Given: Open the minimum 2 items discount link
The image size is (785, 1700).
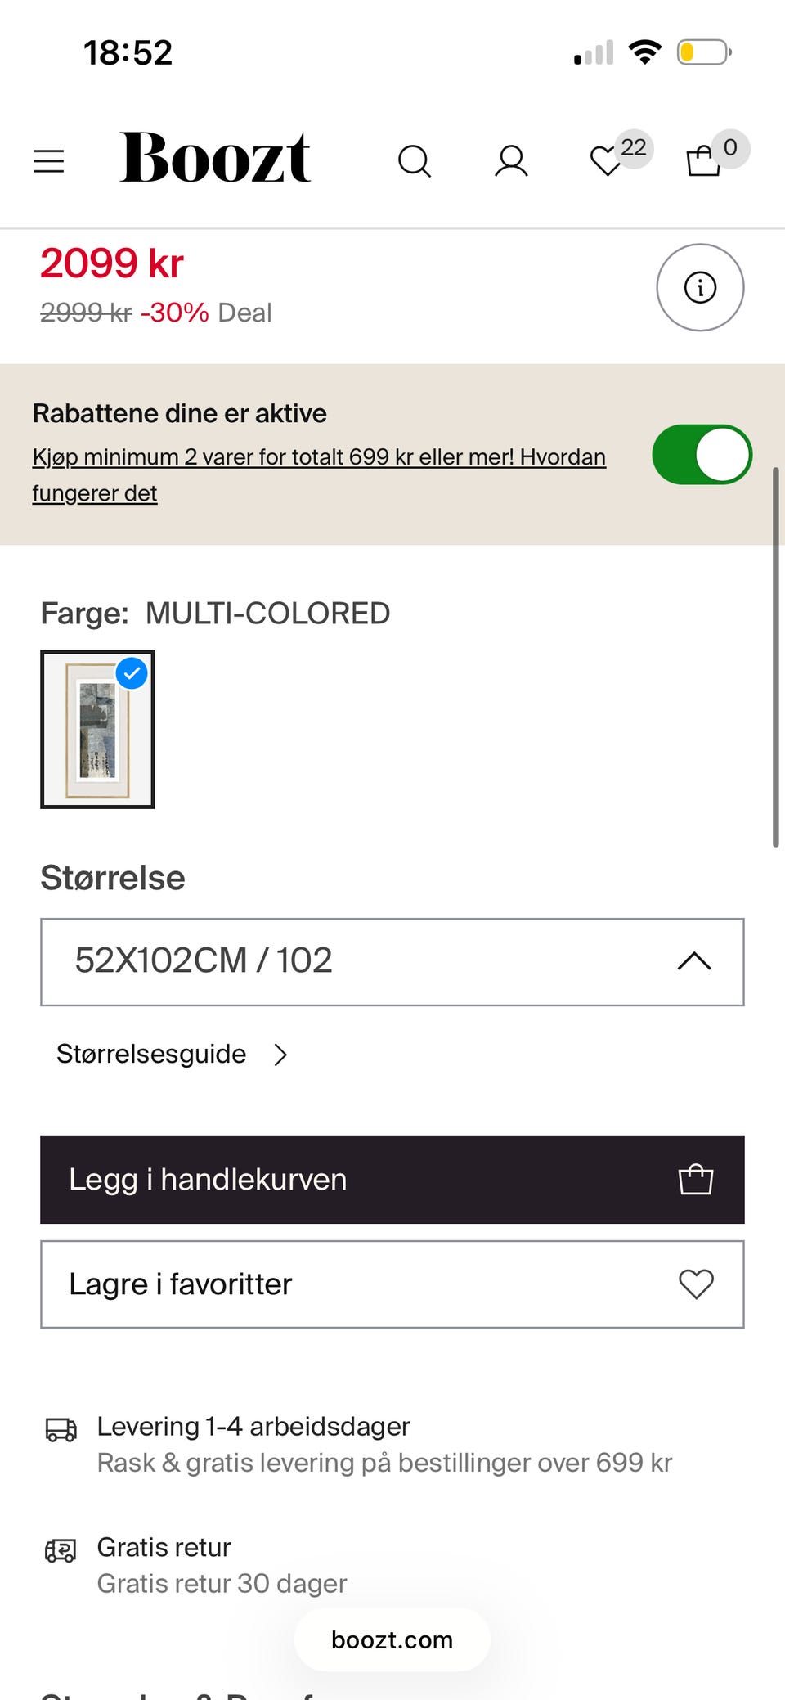Looking at the screenshot, I should [x=319, y=456].
